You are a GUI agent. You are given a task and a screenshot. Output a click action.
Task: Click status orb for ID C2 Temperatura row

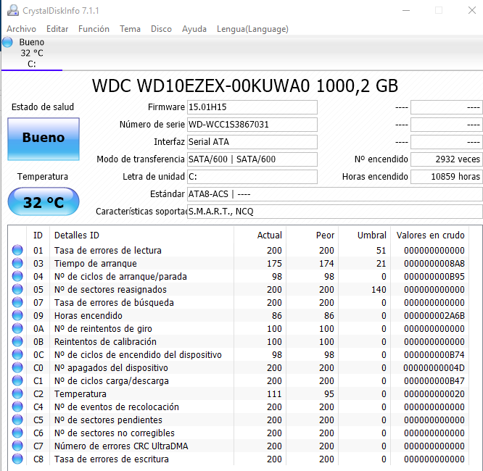[x=17, y=393]
